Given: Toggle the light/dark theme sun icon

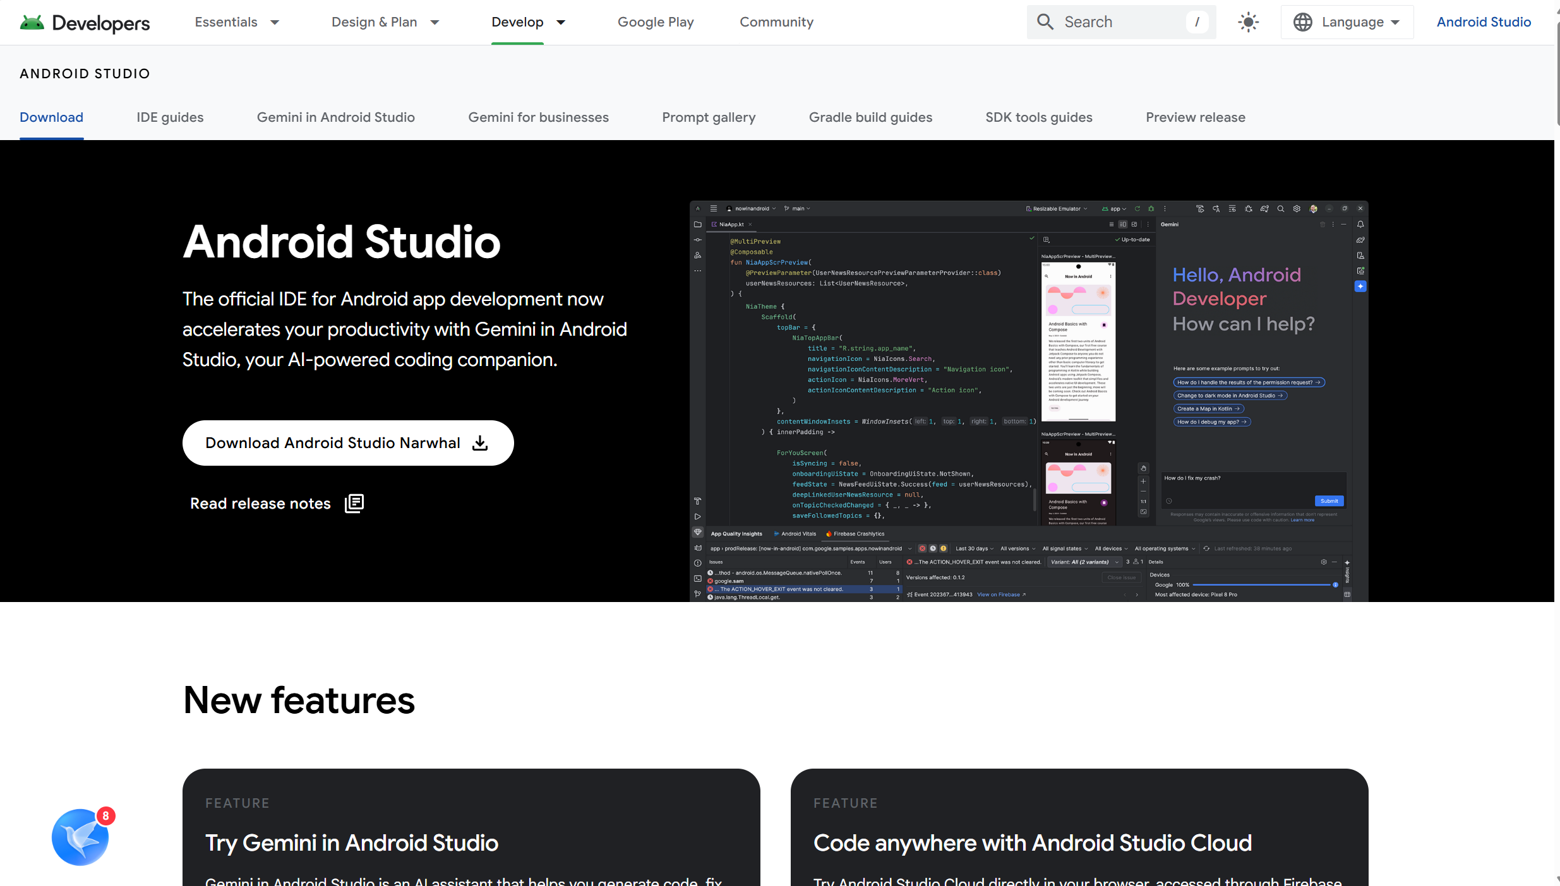Looking at the screenshot, I should pyautogui.click(x=1248, y=22).
